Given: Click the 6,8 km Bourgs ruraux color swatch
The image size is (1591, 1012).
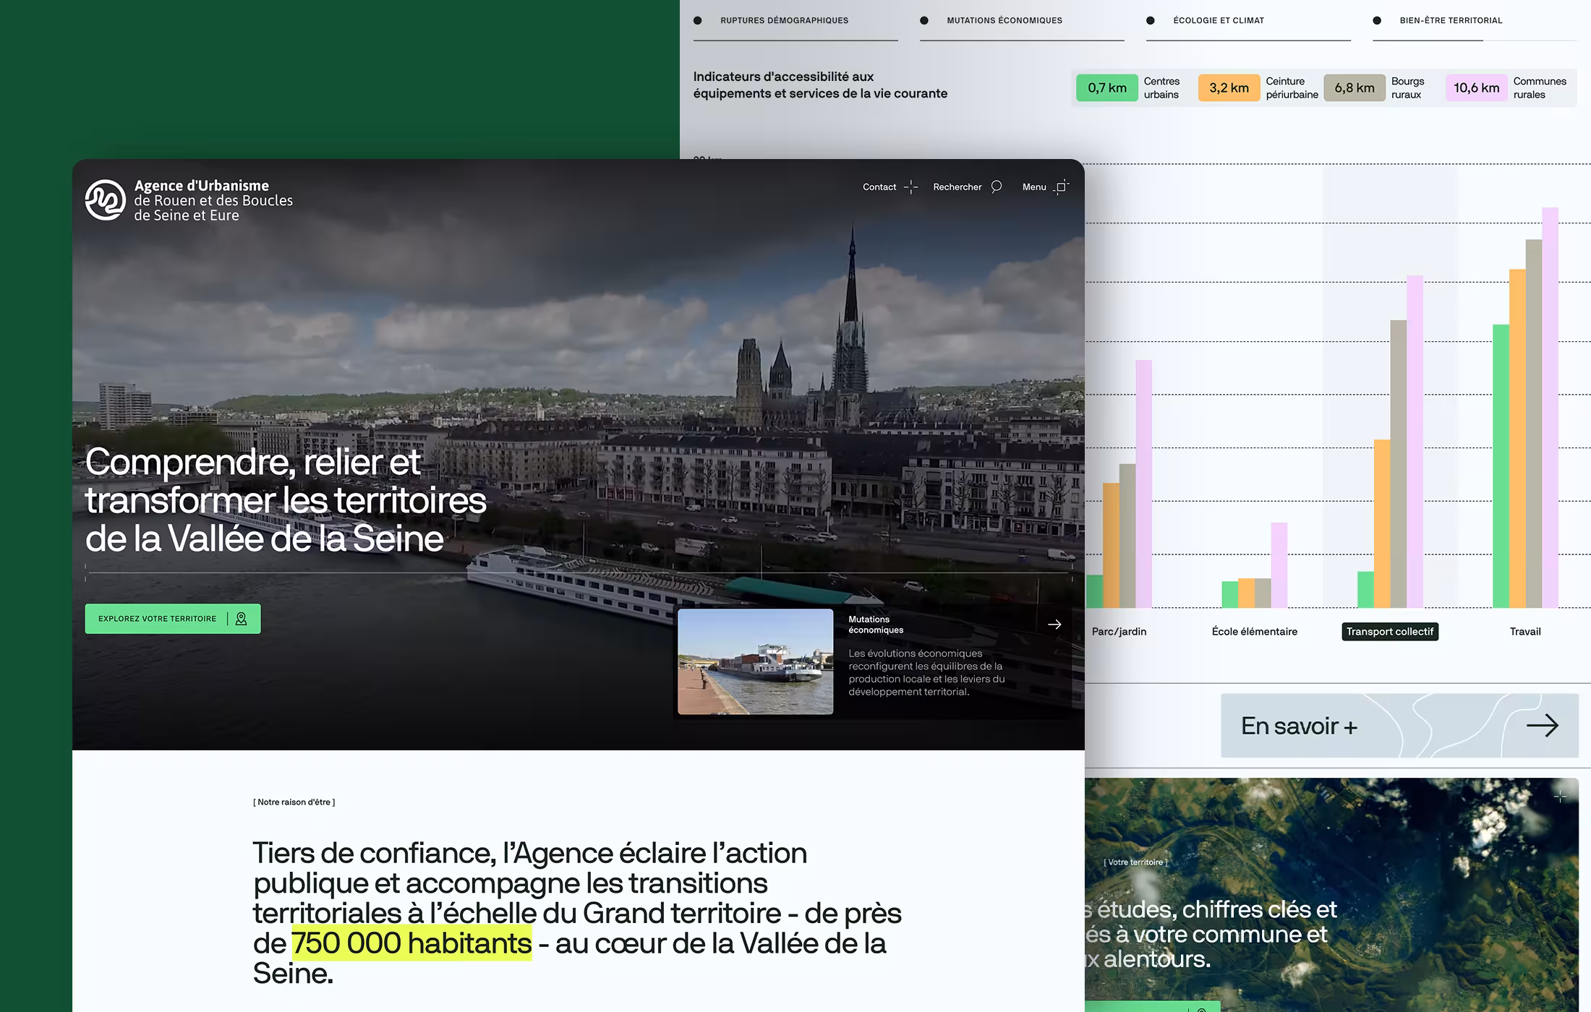Looking at the screenshot, I should pyautogui.click(x=1354, y=87).
